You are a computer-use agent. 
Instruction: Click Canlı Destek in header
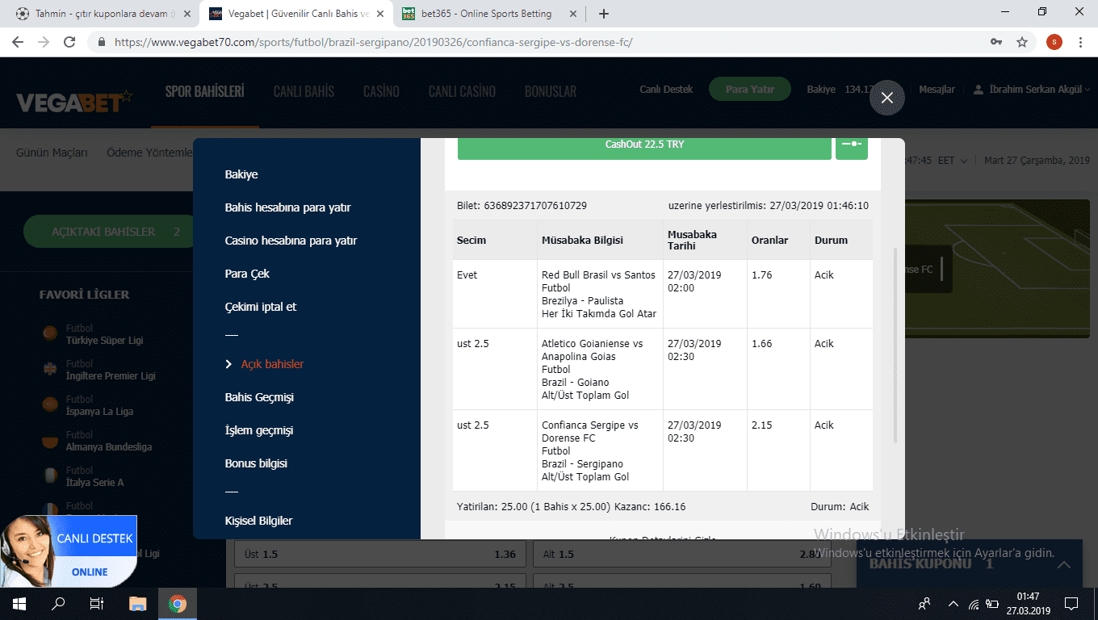pyautogui.click(x=666, y=90)
